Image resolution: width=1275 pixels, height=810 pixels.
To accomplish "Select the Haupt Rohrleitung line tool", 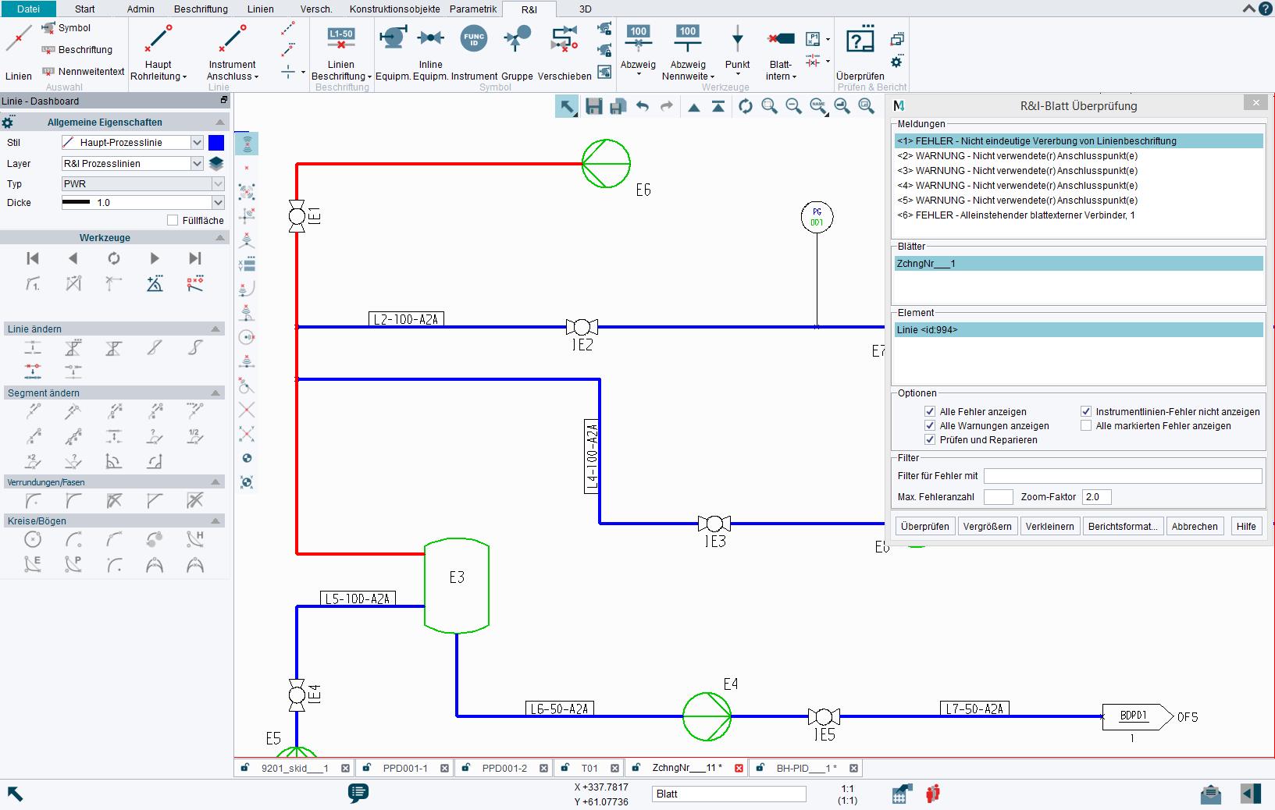I will [158, 52].
